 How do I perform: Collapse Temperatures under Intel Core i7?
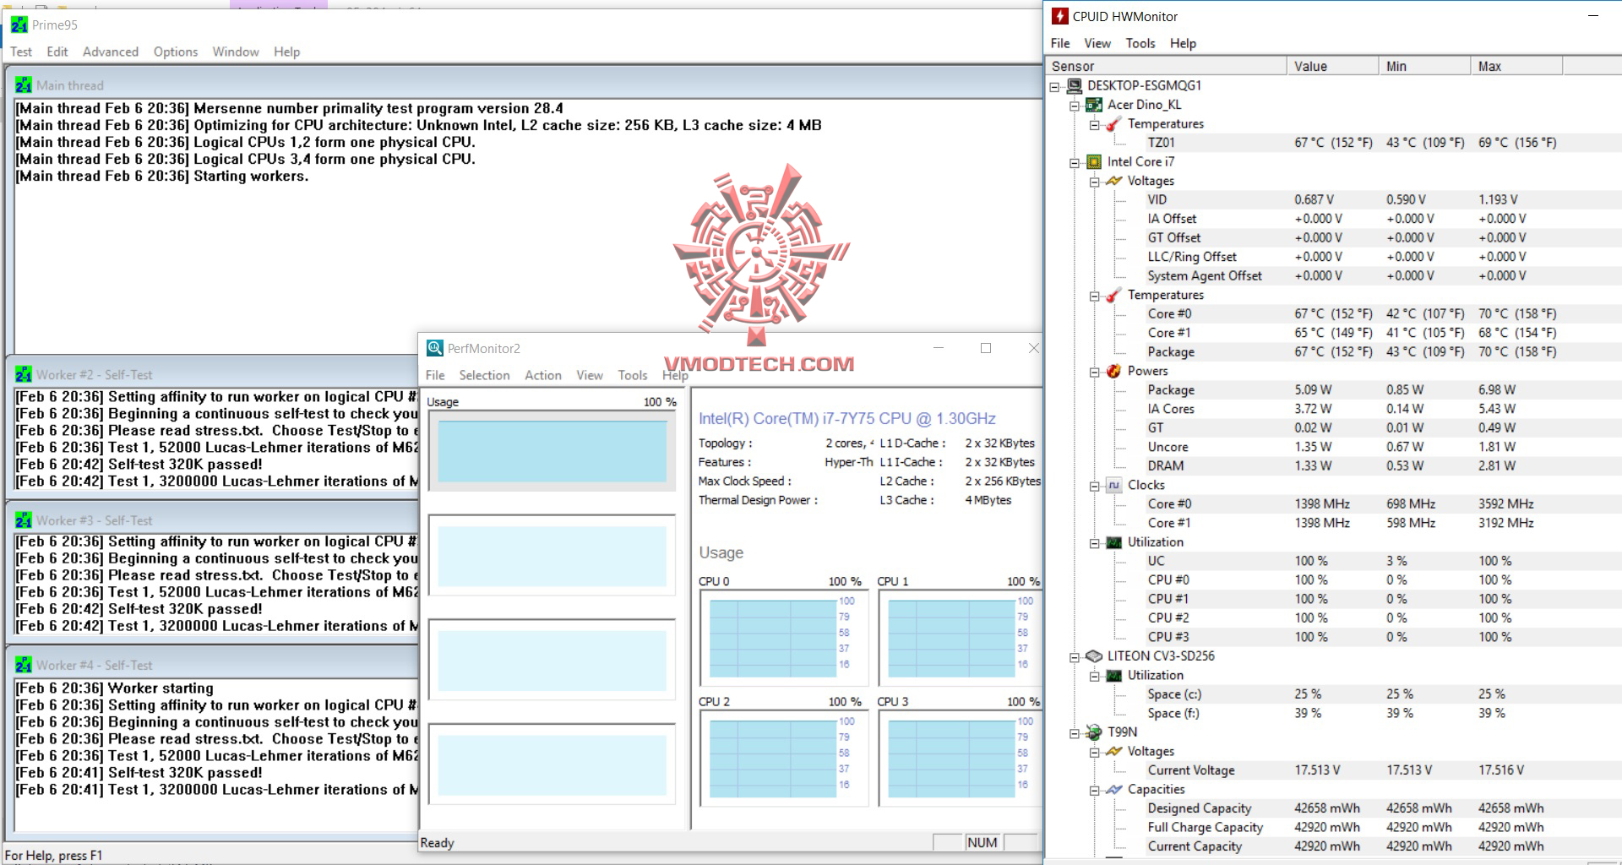click(1095, 296)
